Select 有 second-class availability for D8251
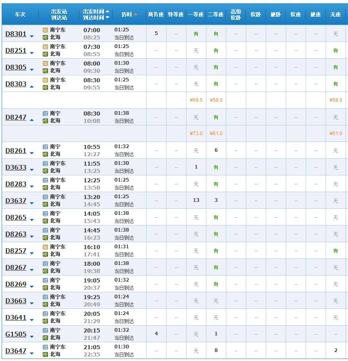The height and width of the screenshot is (361, 348). [216, 50]
